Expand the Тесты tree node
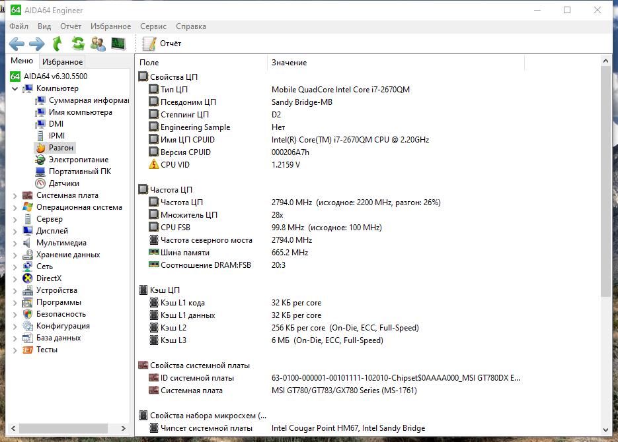This screenshot has height=442, width=618. pos(15,350)
